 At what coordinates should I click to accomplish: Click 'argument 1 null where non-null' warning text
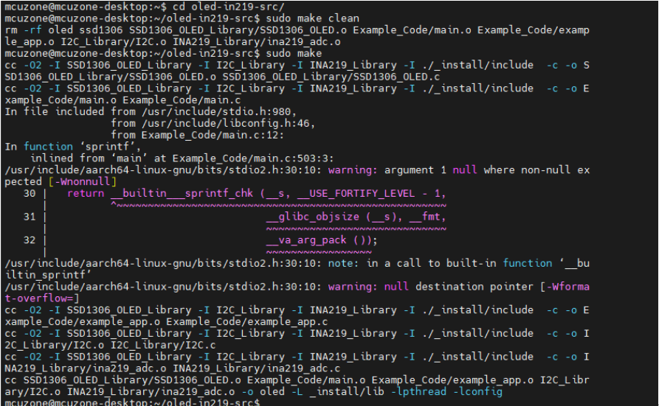point(477,170)
